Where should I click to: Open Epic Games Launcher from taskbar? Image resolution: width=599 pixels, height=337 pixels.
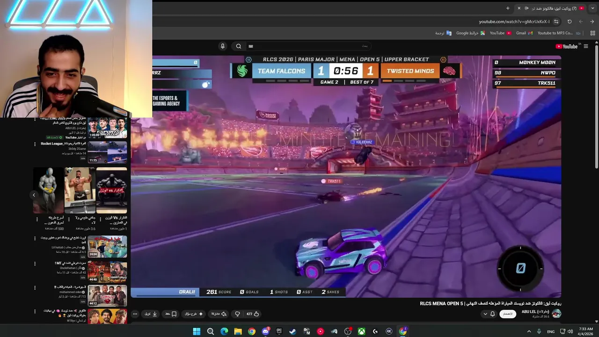click(x=279, y=331)
